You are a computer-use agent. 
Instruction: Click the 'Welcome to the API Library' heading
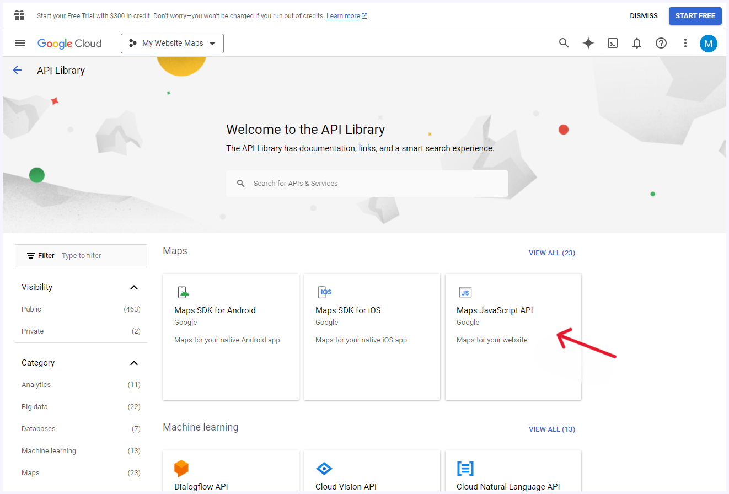pyautogui.click(x=305, y=130)
